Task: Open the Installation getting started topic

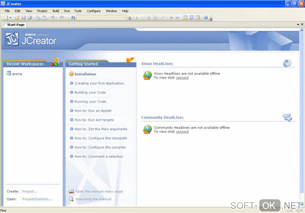Action: pos(85,74)
